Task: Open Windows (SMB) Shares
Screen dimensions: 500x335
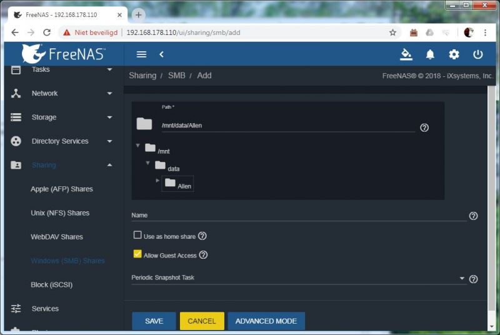Action: click(x=67, y=261)
